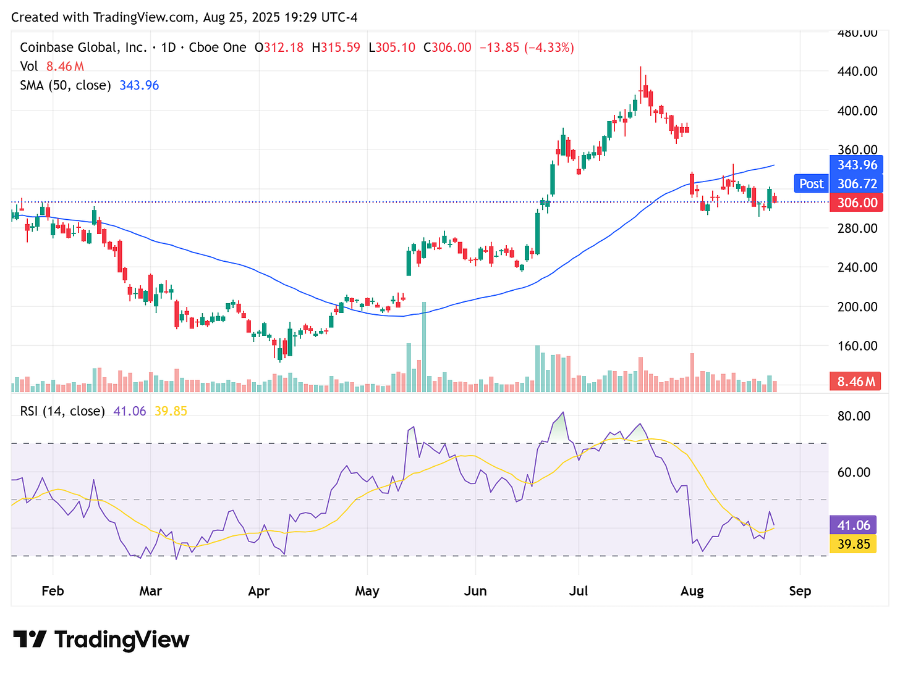Select the Sep label on the time axis
This screenshot has height=673, width=900.
pyautogui.click(x=800, y=591)
